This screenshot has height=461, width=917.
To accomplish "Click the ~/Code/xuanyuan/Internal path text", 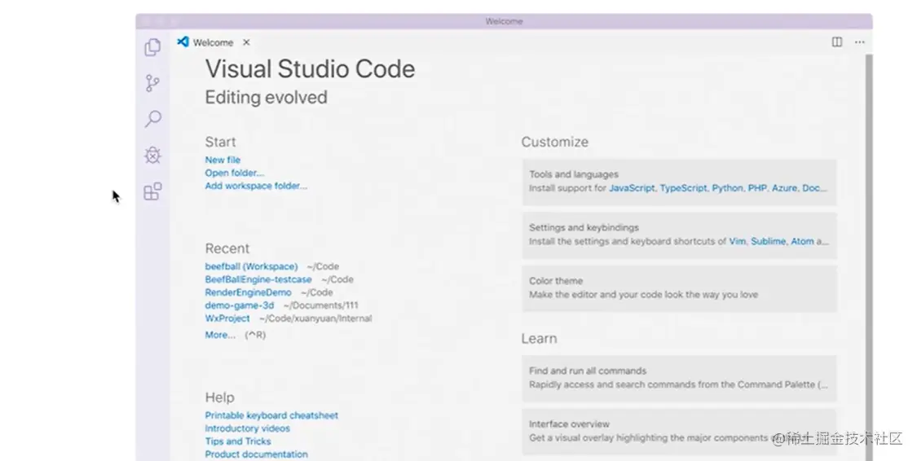I will 315,318.
